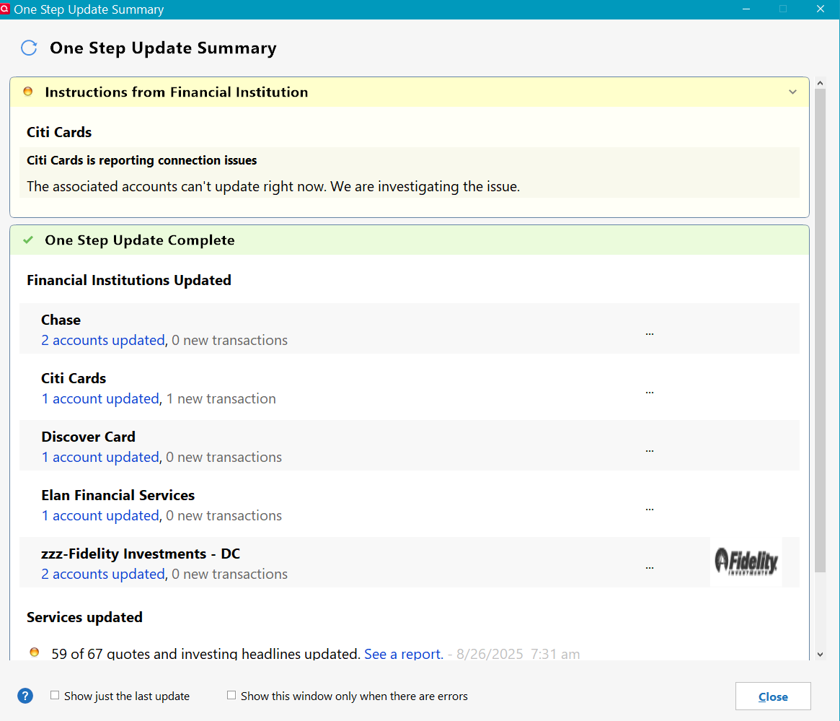Click the Services updated heading
This screenshot has height=721, width=840.
84,618
